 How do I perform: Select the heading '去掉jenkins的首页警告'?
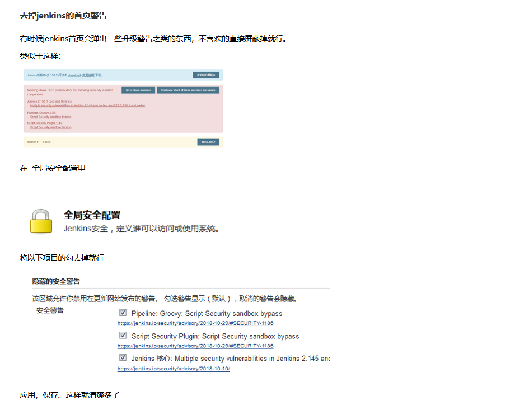63,16
